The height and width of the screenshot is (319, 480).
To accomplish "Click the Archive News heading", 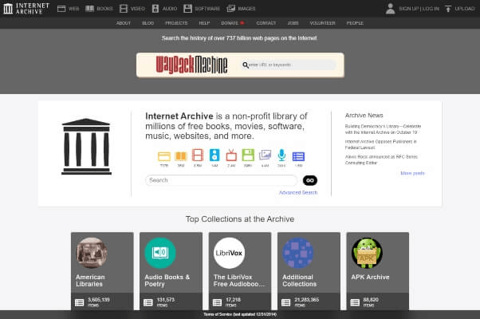I will [x=364, y=116].
